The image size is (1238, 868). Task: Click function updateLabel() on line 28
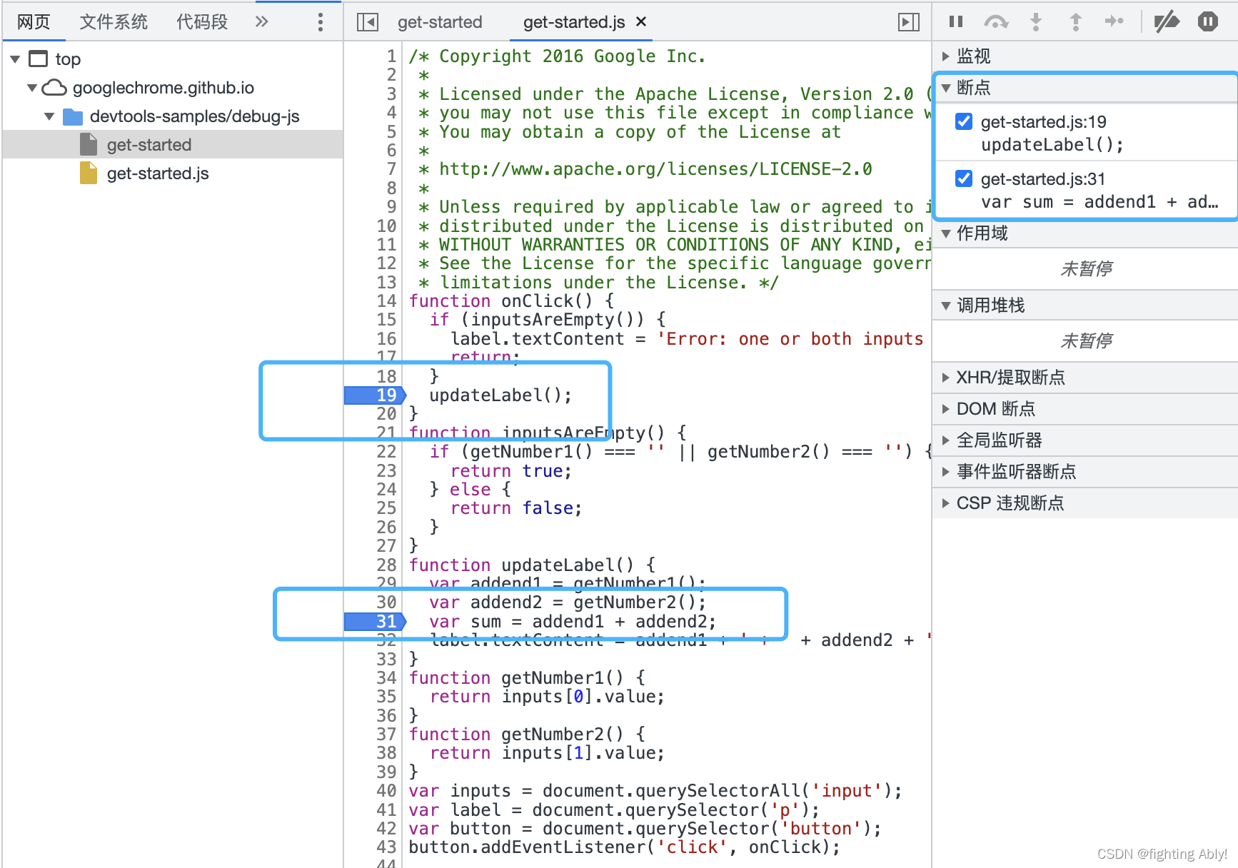click(532, 565)
